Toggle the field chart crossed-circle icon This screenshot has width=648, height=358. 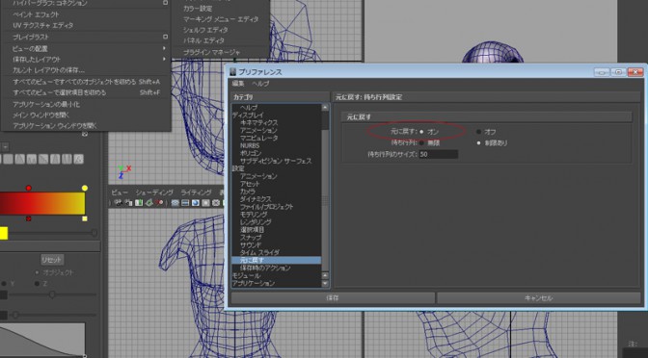pyautogui.click(x=216, y=203)
